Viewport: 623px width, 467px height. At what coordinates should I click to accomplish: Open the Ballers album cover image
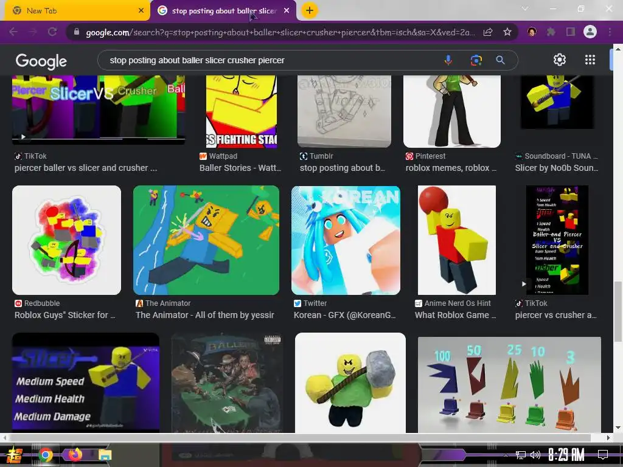(x=227, y=383)
